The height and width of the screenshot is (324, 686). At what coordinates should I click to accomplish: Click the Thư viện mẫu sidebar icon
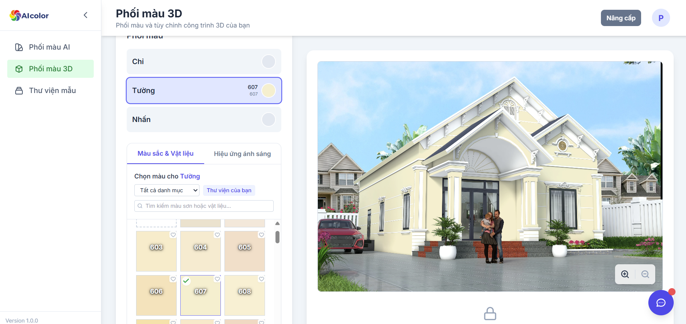click(19, 91)
